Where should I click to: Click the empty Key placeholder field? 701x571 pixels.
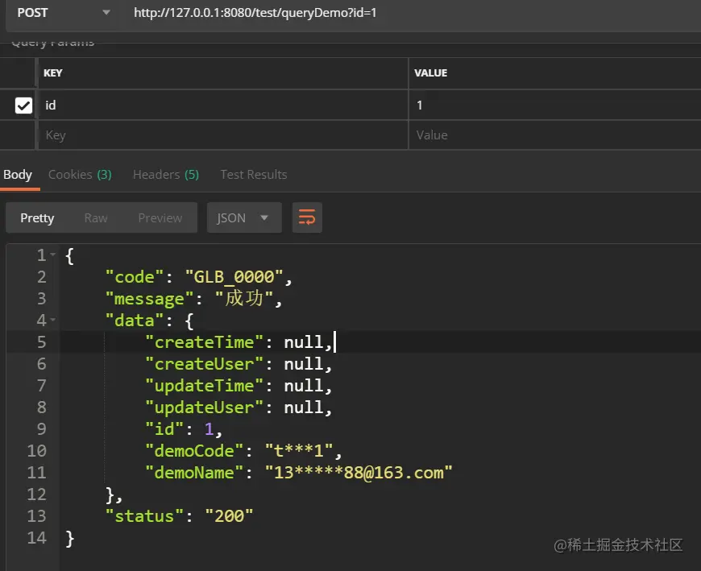pos(223,135)
